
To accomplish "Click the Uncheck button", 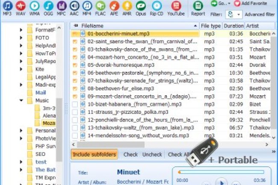I will pos(152,154).
